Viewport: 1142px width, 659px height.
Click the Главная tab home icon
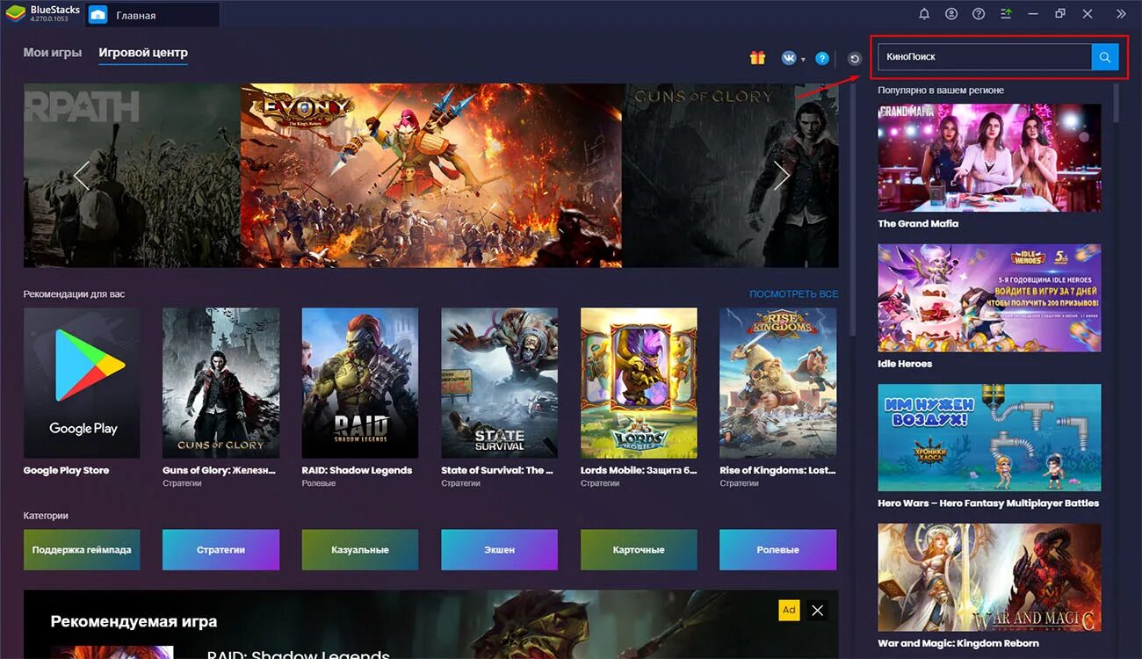pos(98,15)
